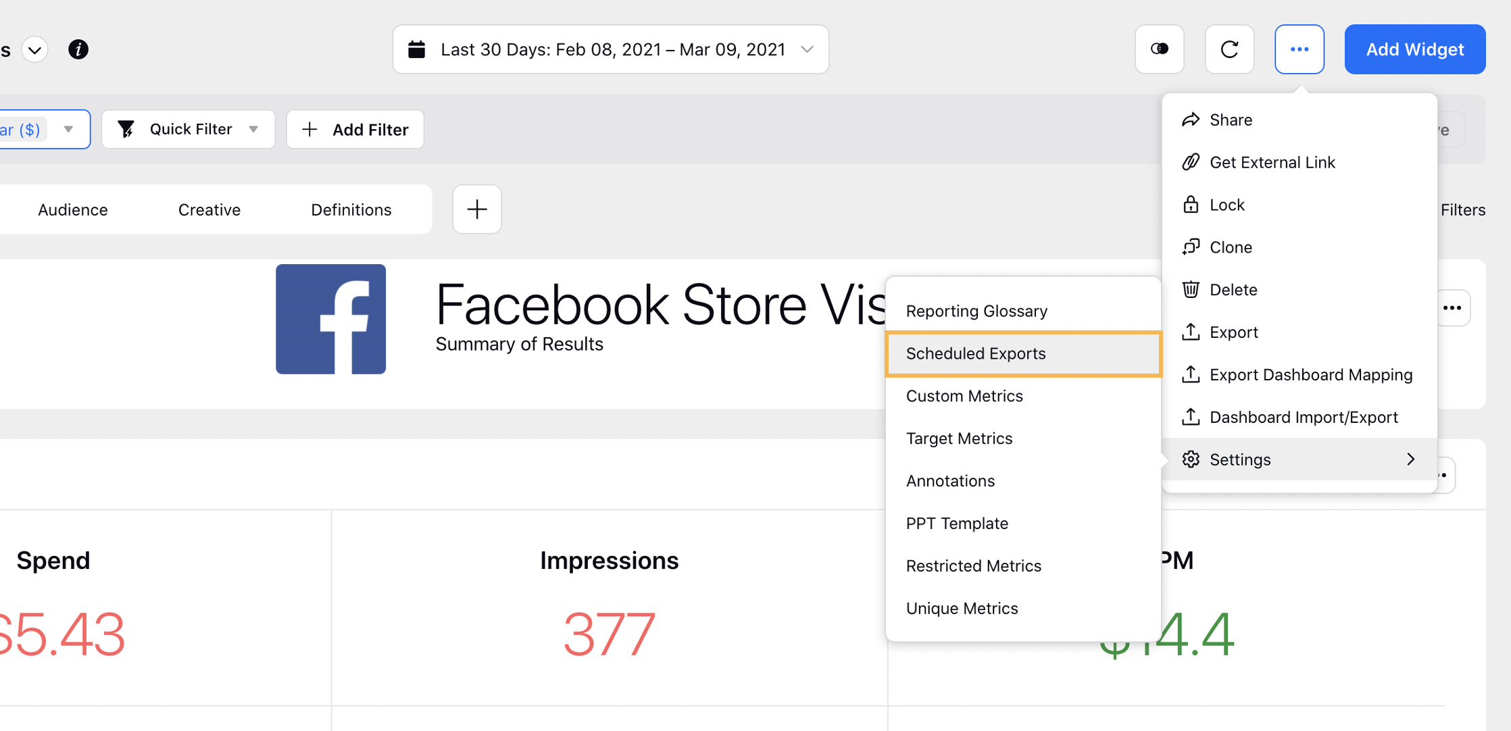Open PPT Template settings
1511x731 pixels.
1023,524
